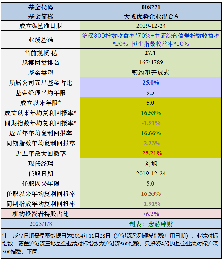Click the 近五年年均复利回报率 label
222x260 pixels.
41,133
